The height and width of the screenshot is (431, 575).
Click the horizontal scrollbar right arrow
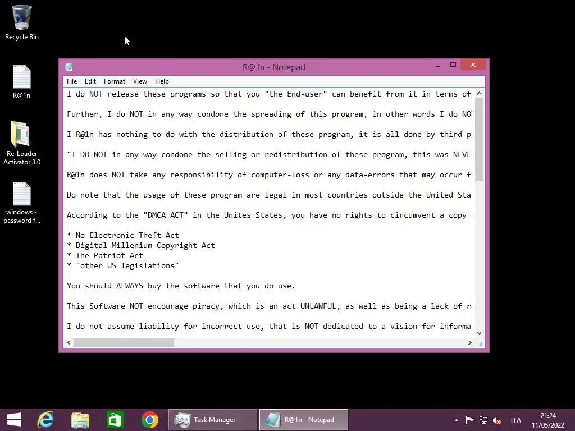pos(470,343)
